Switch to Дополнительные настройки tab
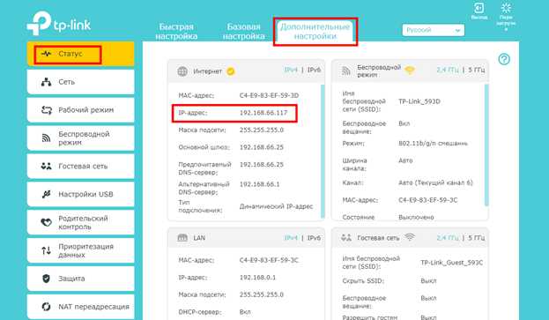549x320 pixels. [x=315, y=32]
